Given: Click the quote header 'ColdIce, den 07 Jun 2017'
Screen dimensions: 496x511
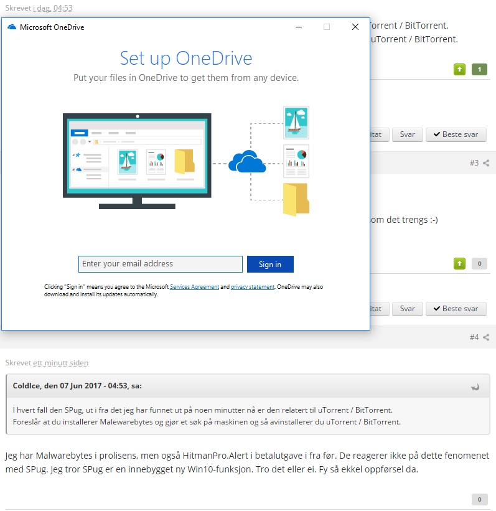Looking at the screenshot, I should 77,386.
